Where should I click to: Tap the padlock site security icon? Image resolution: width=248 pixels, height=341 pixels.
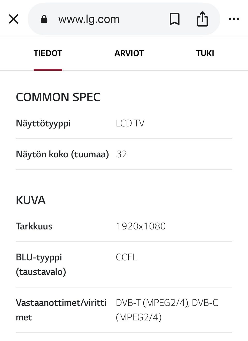(x=44, y=19)
